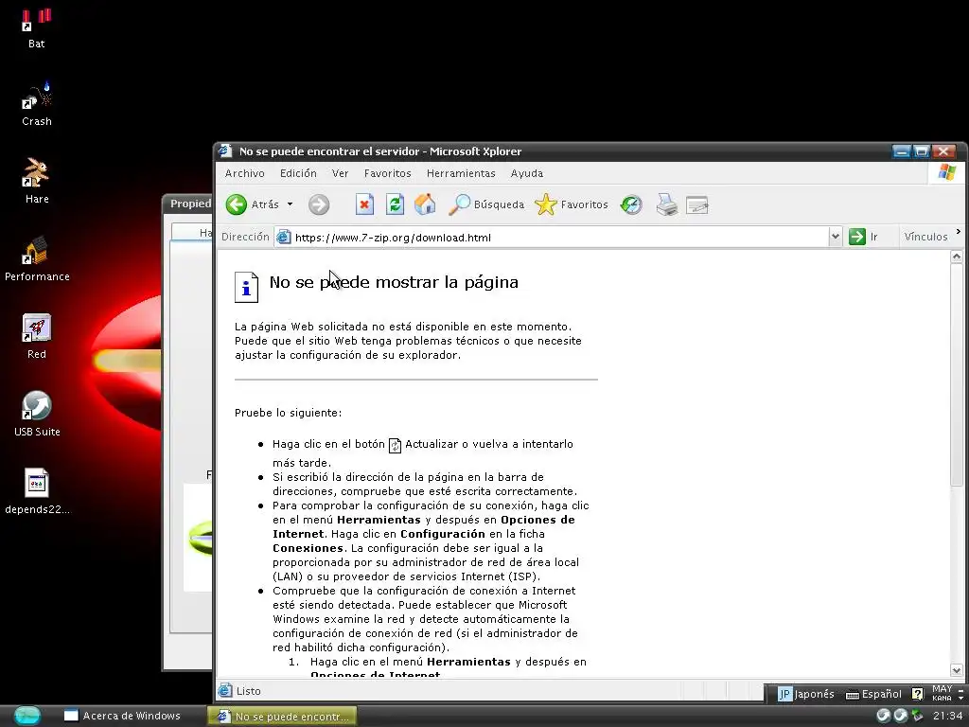Stop loading with the red X icon
Viewport: 969px width, 727px height.
coord(364,204)
